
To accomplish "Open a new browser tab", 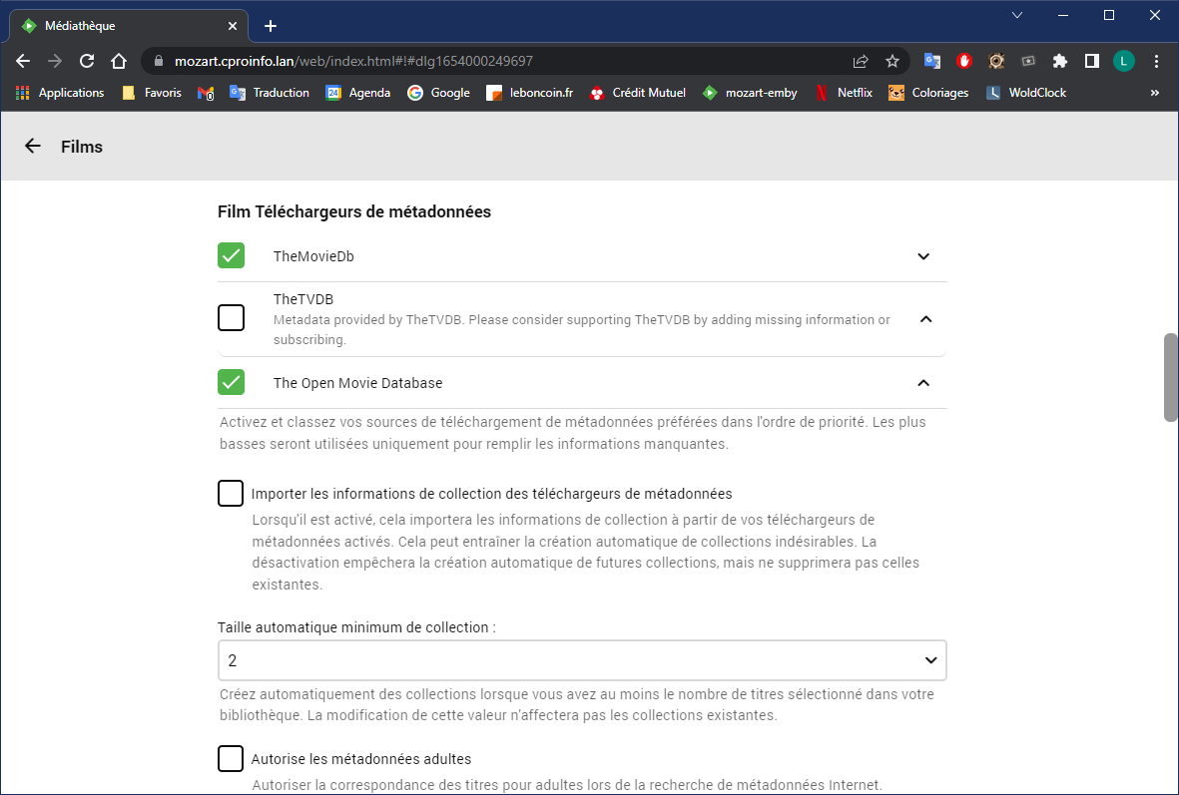I will click(271, 26).
